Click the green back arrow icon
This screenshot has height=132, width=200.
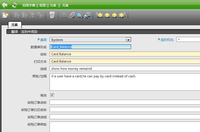click(x=4, y=5)
